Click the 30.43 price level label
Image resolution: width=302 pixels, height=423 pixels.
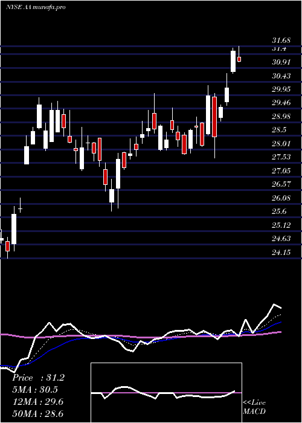tap(281, 76)
